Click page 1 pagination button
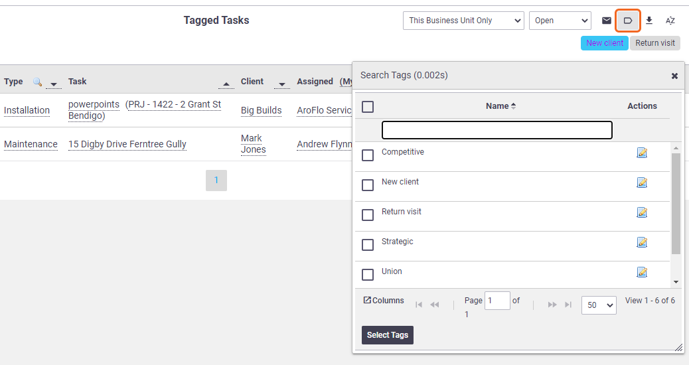The image size is (689, 365). pos(216,181)
